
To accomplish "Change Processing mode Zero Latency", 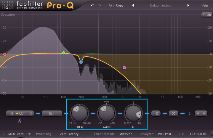I will [x=69, y=134].
